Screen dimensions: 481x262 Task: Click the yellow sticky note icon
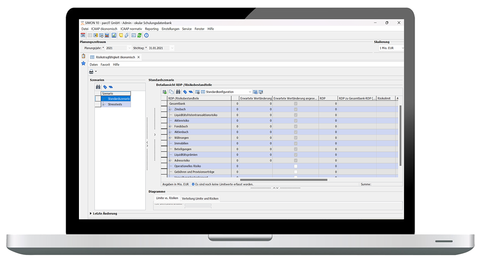121,36
